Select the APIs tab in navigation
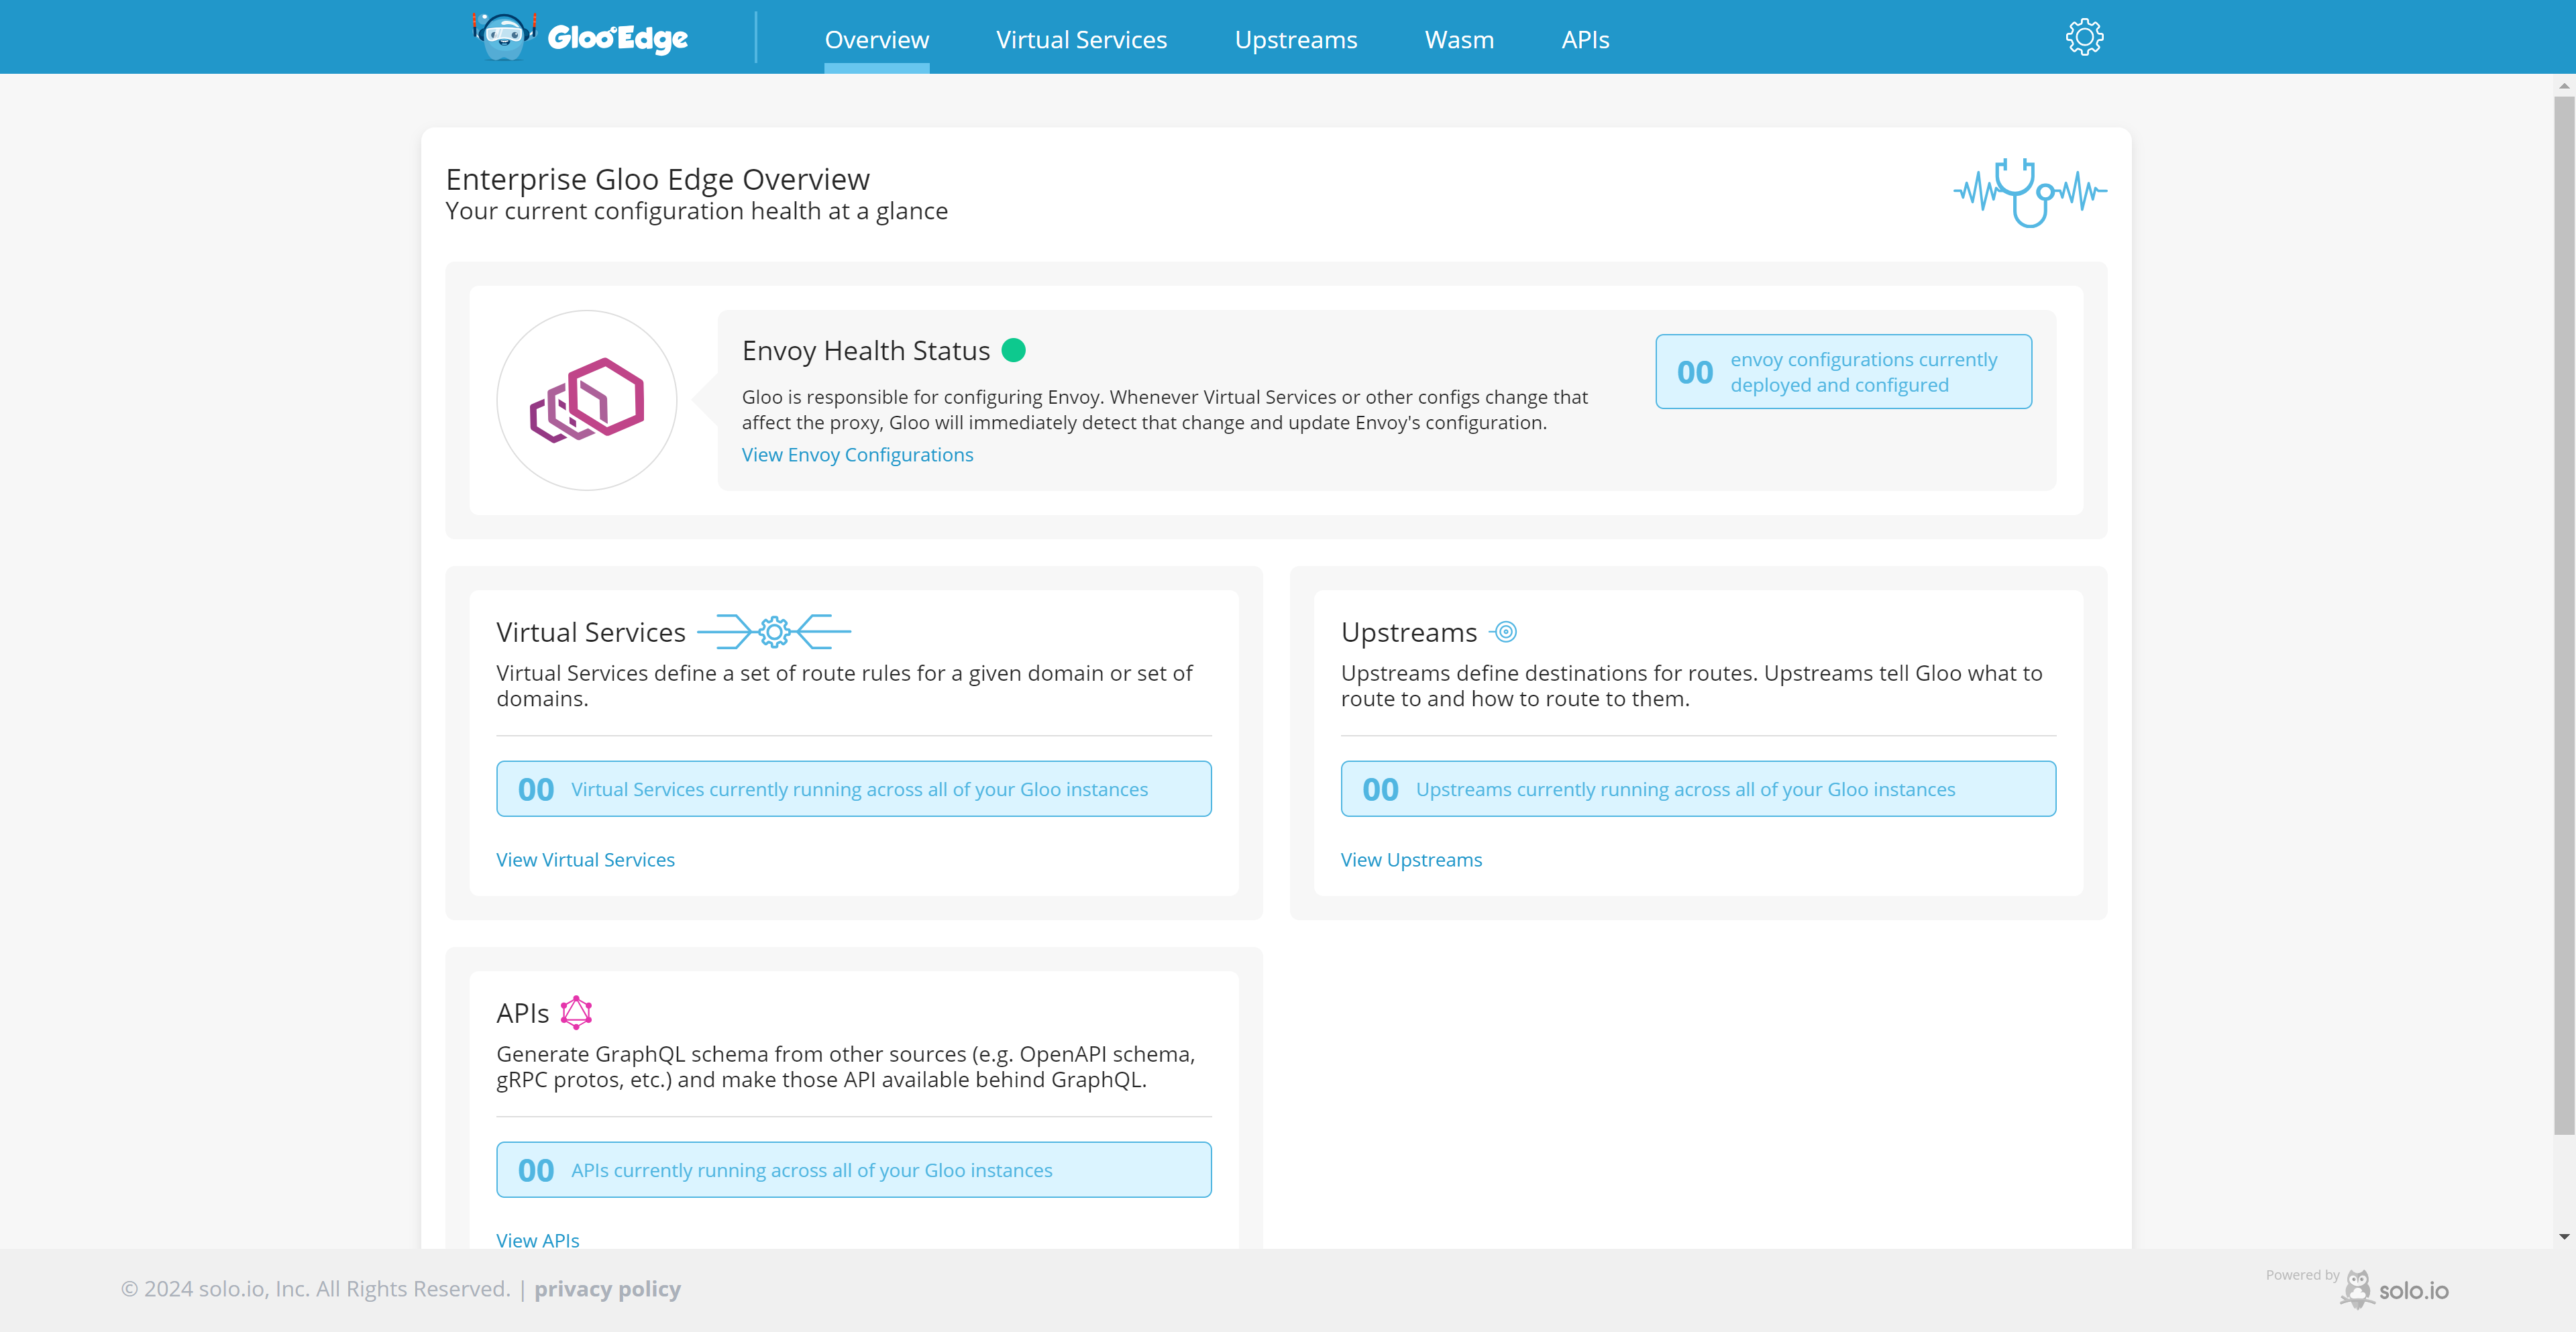 click(x=1585, y=40)
